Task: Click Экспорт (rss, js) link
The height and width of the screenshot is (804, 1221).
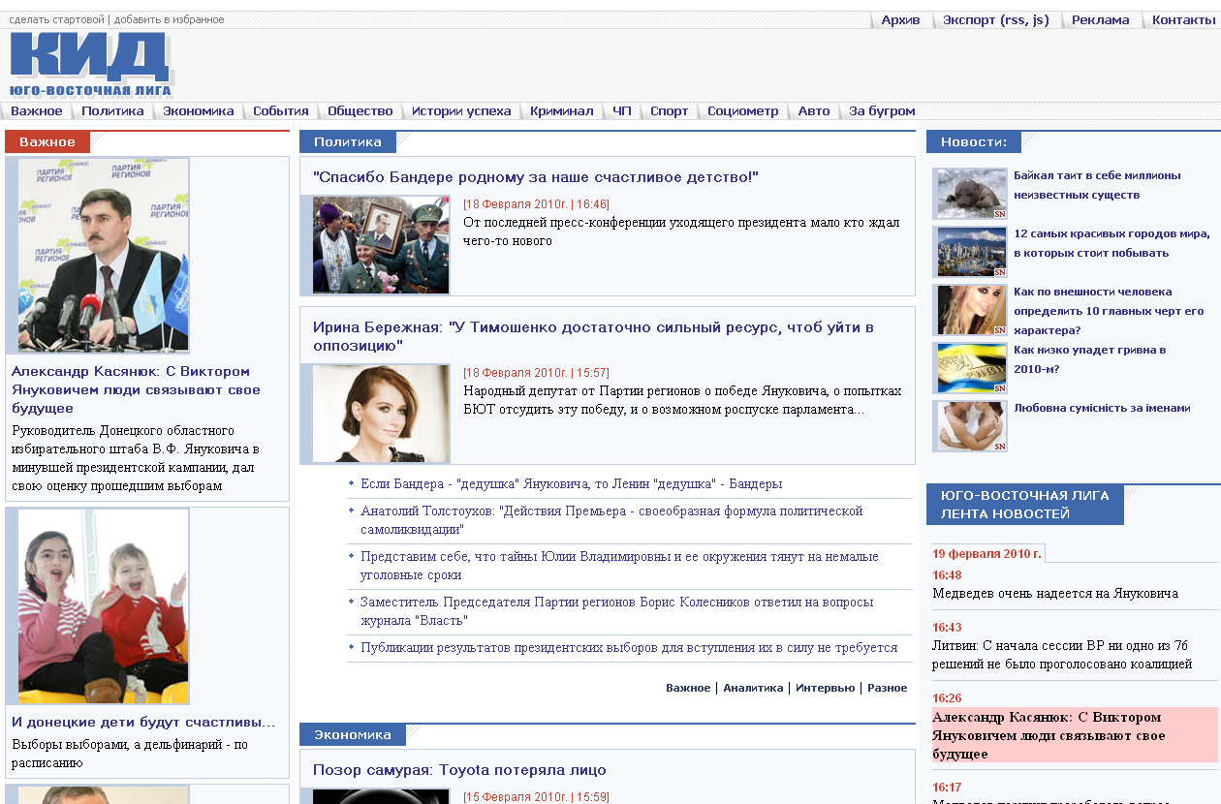Action: click(995, 20)
